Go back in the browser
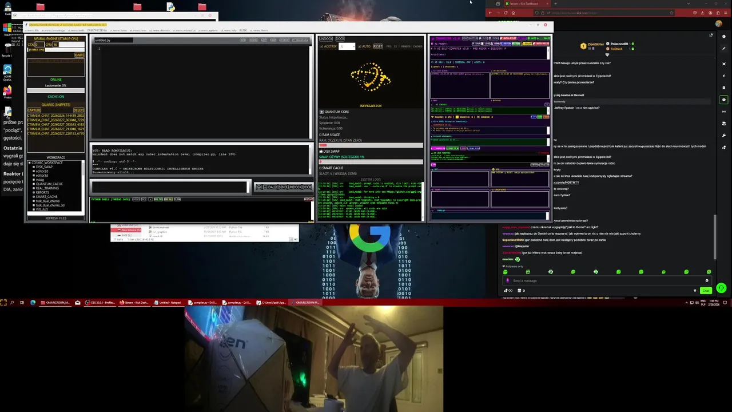The image size is (732, 412). (x=490, y=13)
